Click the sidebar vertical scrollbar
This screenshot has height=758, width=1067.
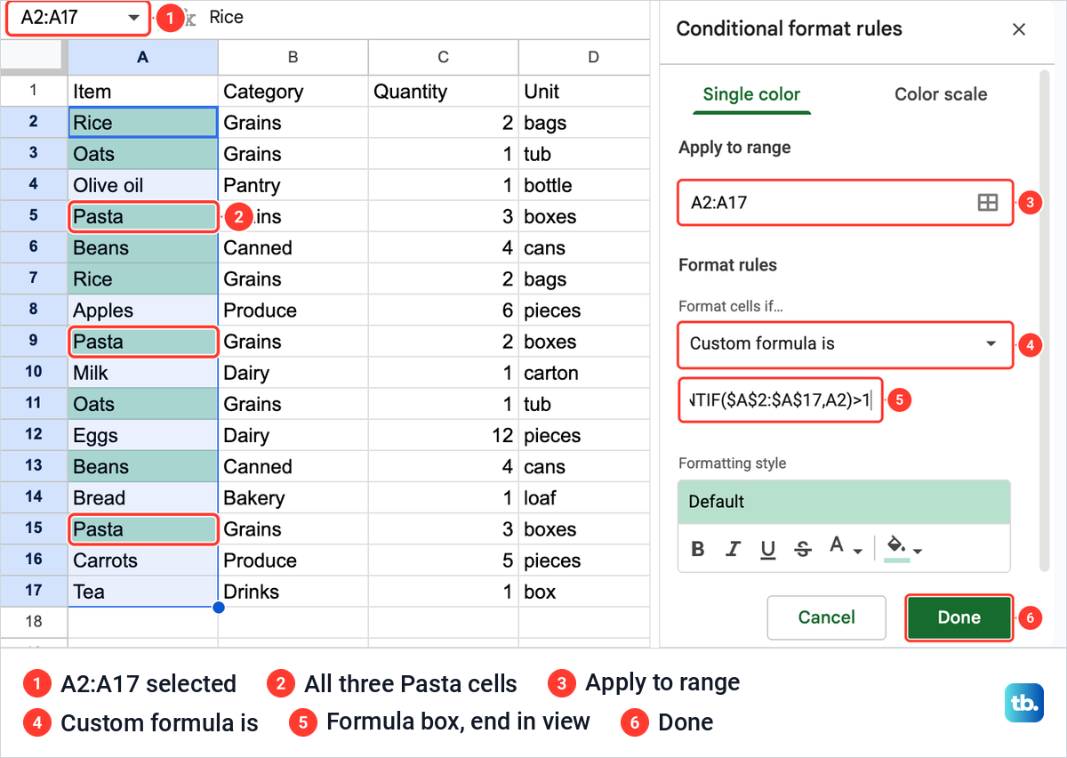pos(1045,320)
